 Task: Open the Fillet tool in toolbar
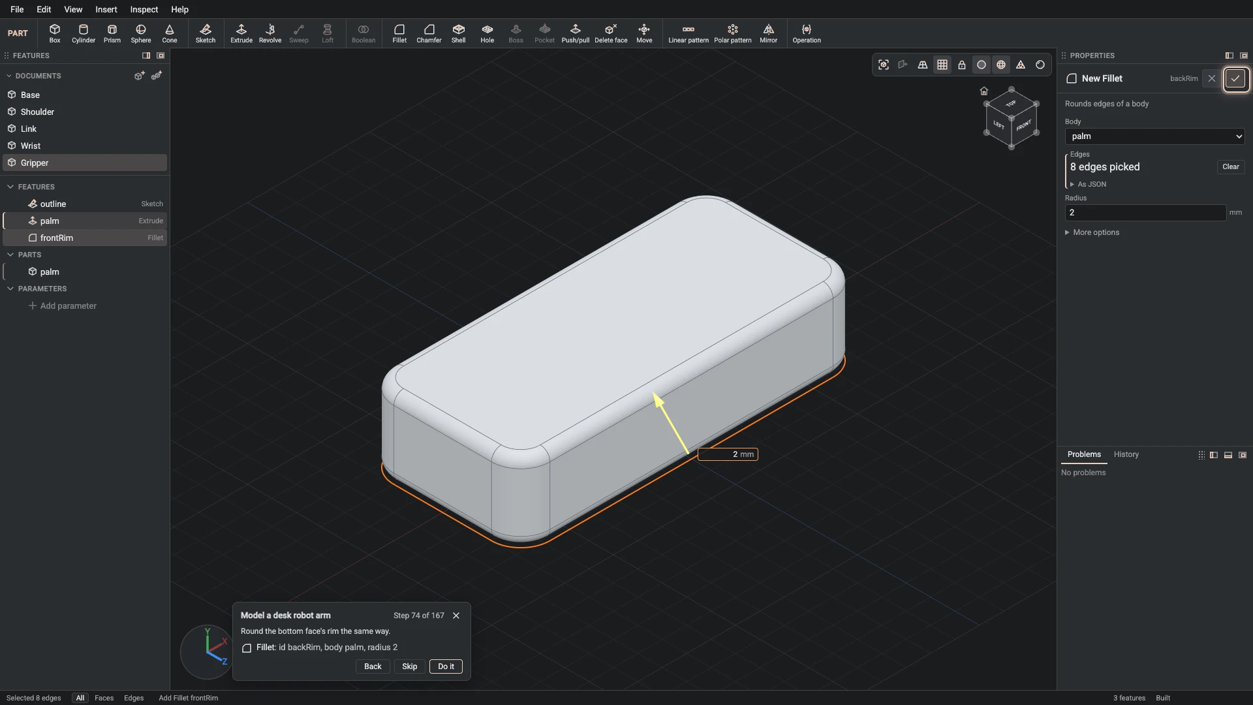[399, 33]
